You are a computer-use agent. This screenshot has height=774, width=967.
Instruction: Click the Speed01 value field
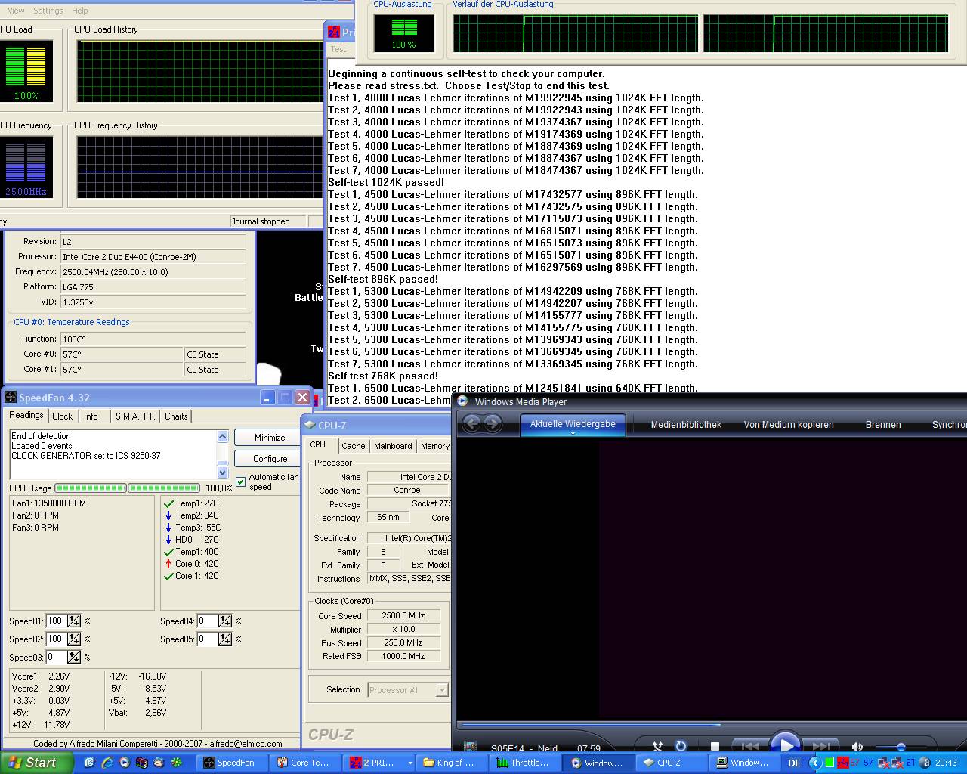click(x=56, y=621)
